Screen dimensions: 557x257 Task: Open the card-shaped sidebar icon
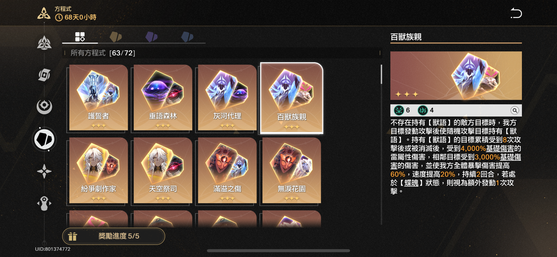click(44, 75)
